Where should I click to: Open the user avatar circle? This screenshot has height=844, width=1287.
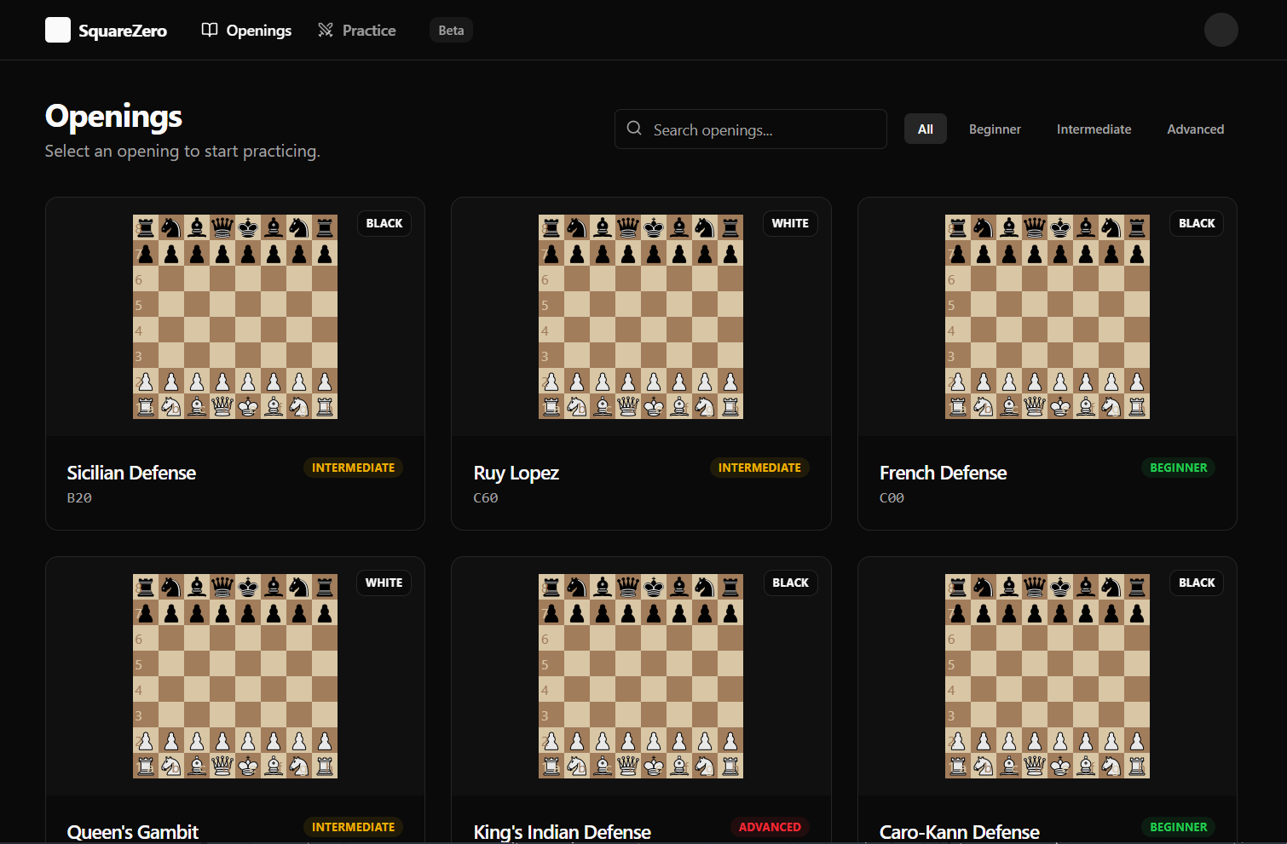click(1221, 30)
